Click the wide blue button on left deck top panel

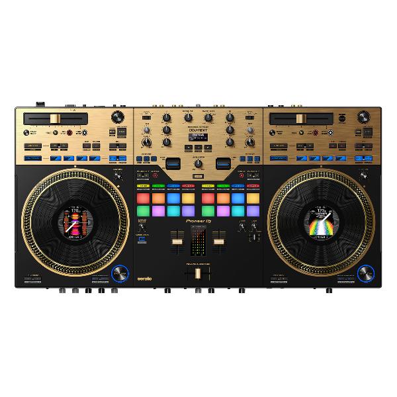pos(33,158)
